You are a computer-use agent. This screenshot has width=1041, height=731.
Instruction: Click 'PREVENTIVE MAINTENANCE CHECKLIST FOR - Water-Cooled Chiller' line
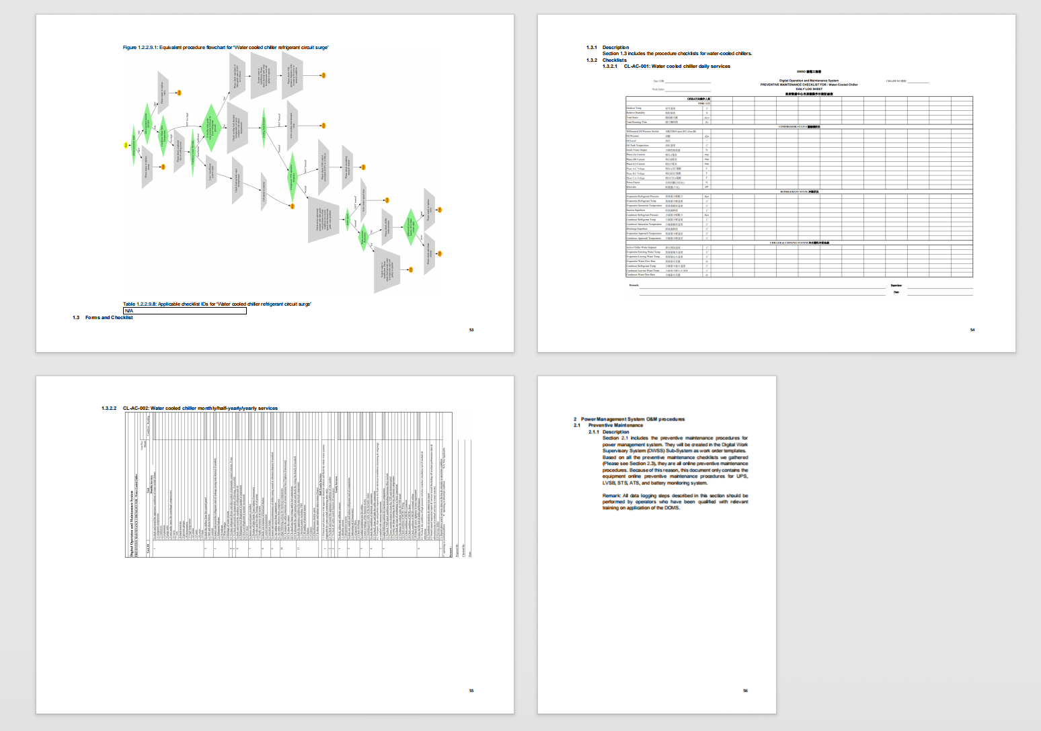coord(809,85)
